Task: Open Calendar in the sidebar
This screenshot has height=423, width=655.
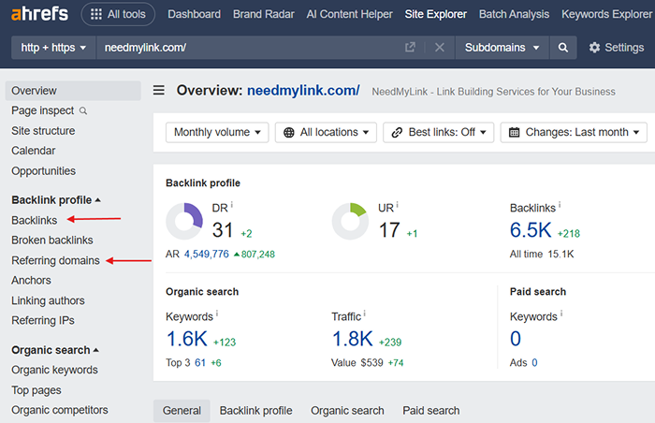Action: coord(33,151)
